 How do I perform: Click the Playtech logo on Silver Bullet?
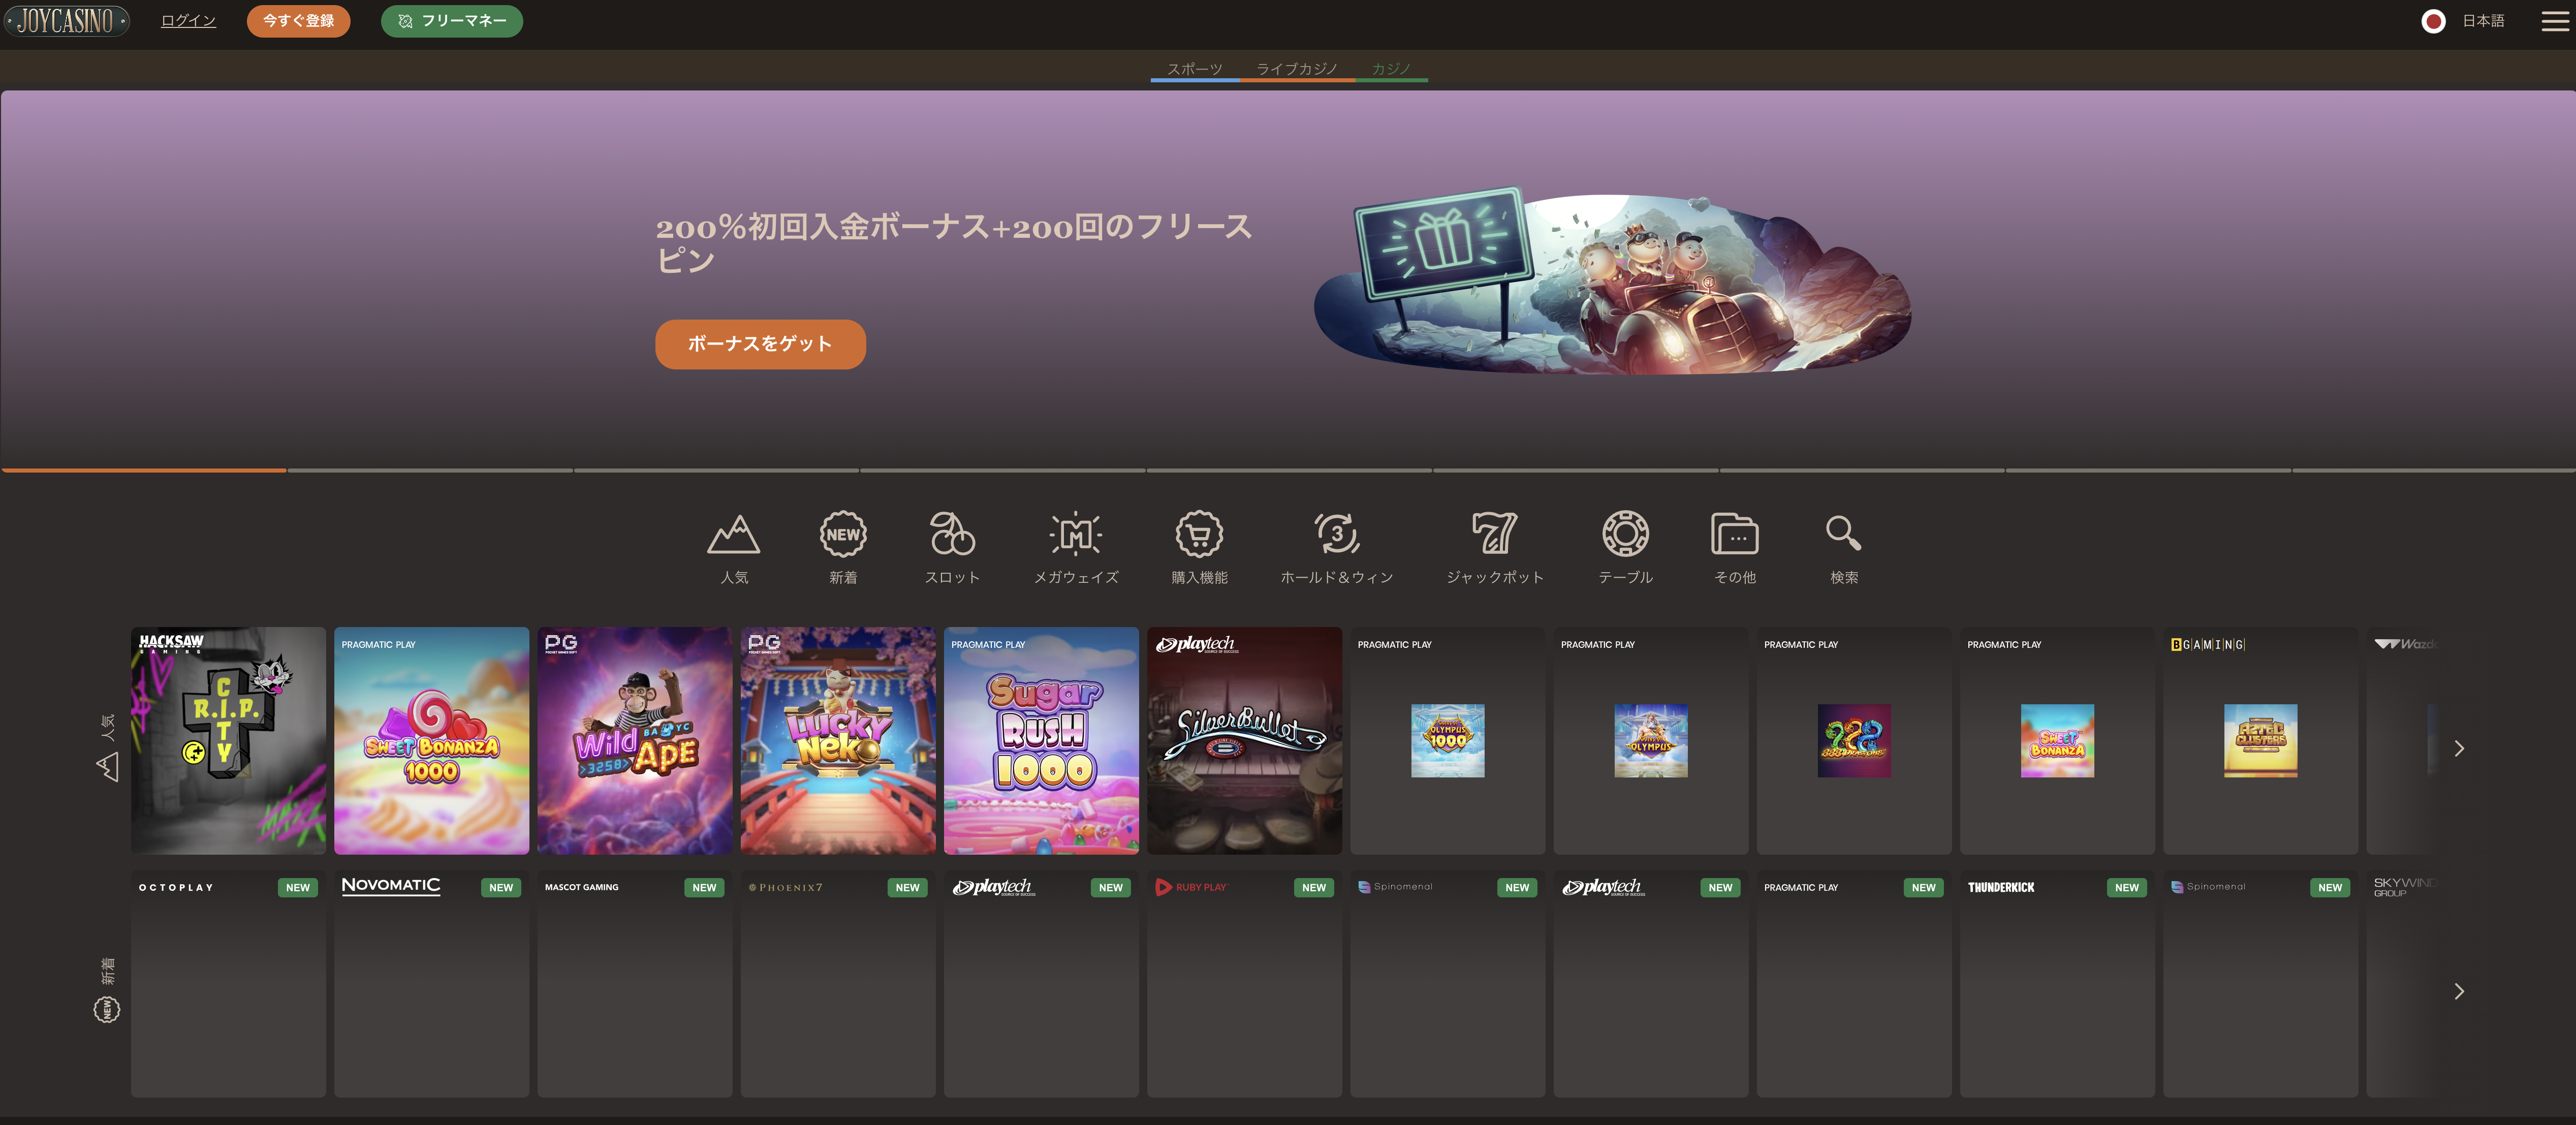(1197, 645)
